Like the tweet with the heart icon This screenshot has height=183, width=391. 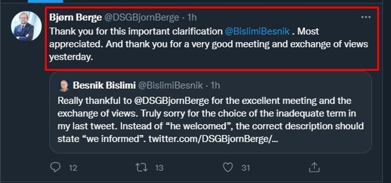click(x=228, y=167)
